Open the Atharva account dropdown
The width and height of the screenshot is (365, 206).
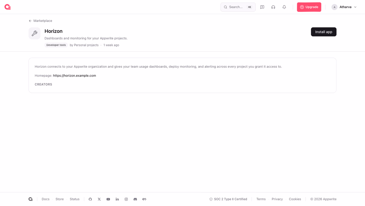point(344,7)
